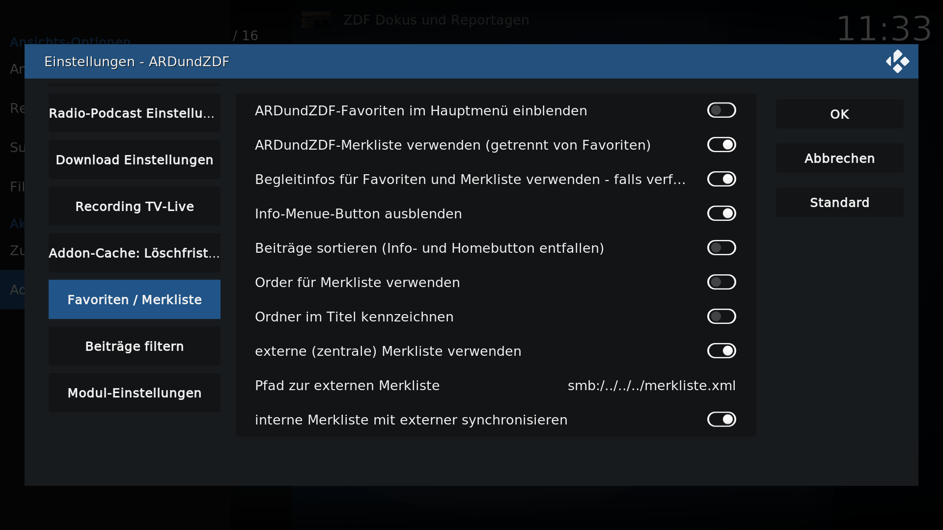Turn off Info-Menue-Button ausblenden switch
Screen dimensions: 943x530
pos(721,213)
